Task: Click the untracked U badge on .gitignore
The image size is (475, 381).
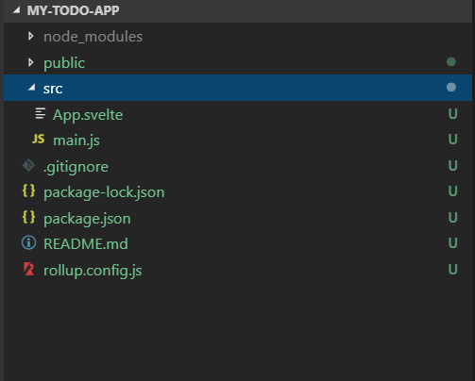Action: (x=452, y=165)
